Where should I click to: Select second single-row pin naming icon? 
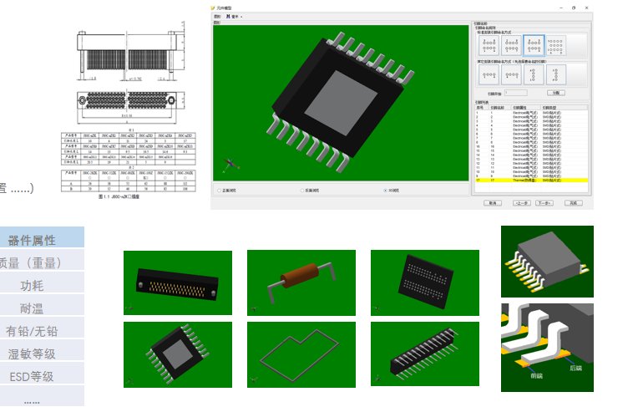512,74
